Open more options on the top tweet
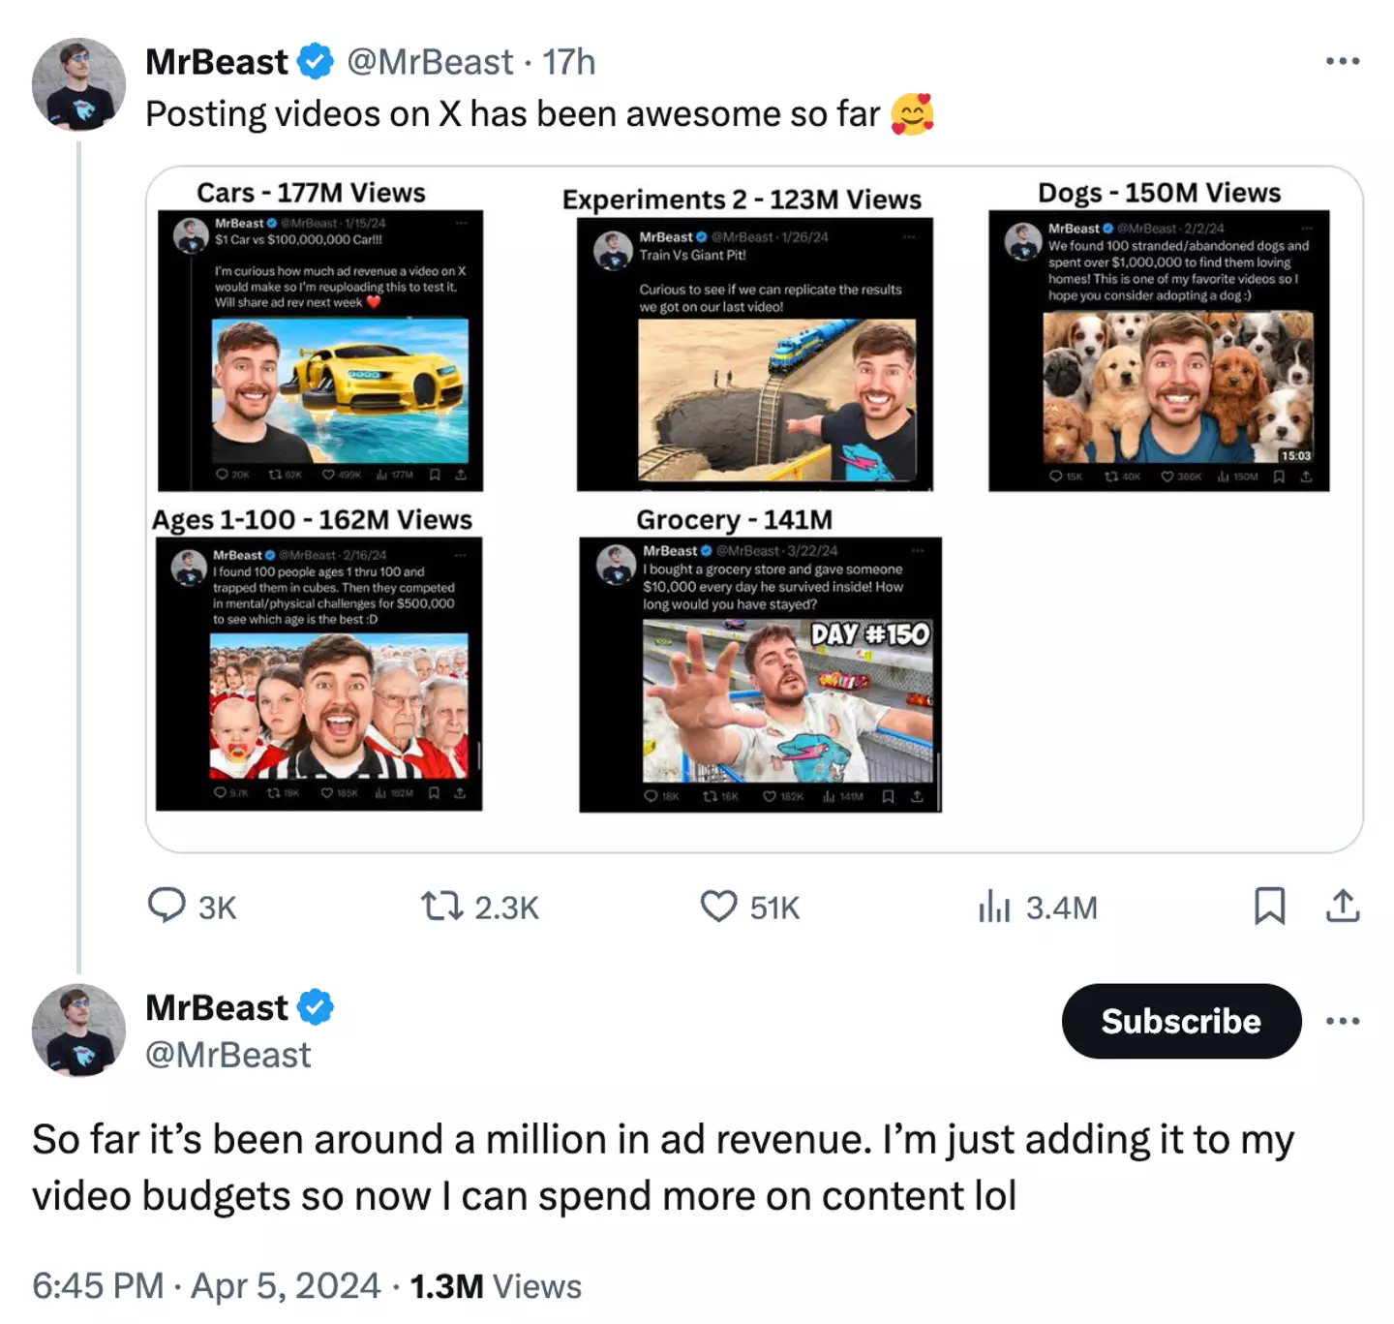The image size is (1394, 1324). pos(1343,61)
